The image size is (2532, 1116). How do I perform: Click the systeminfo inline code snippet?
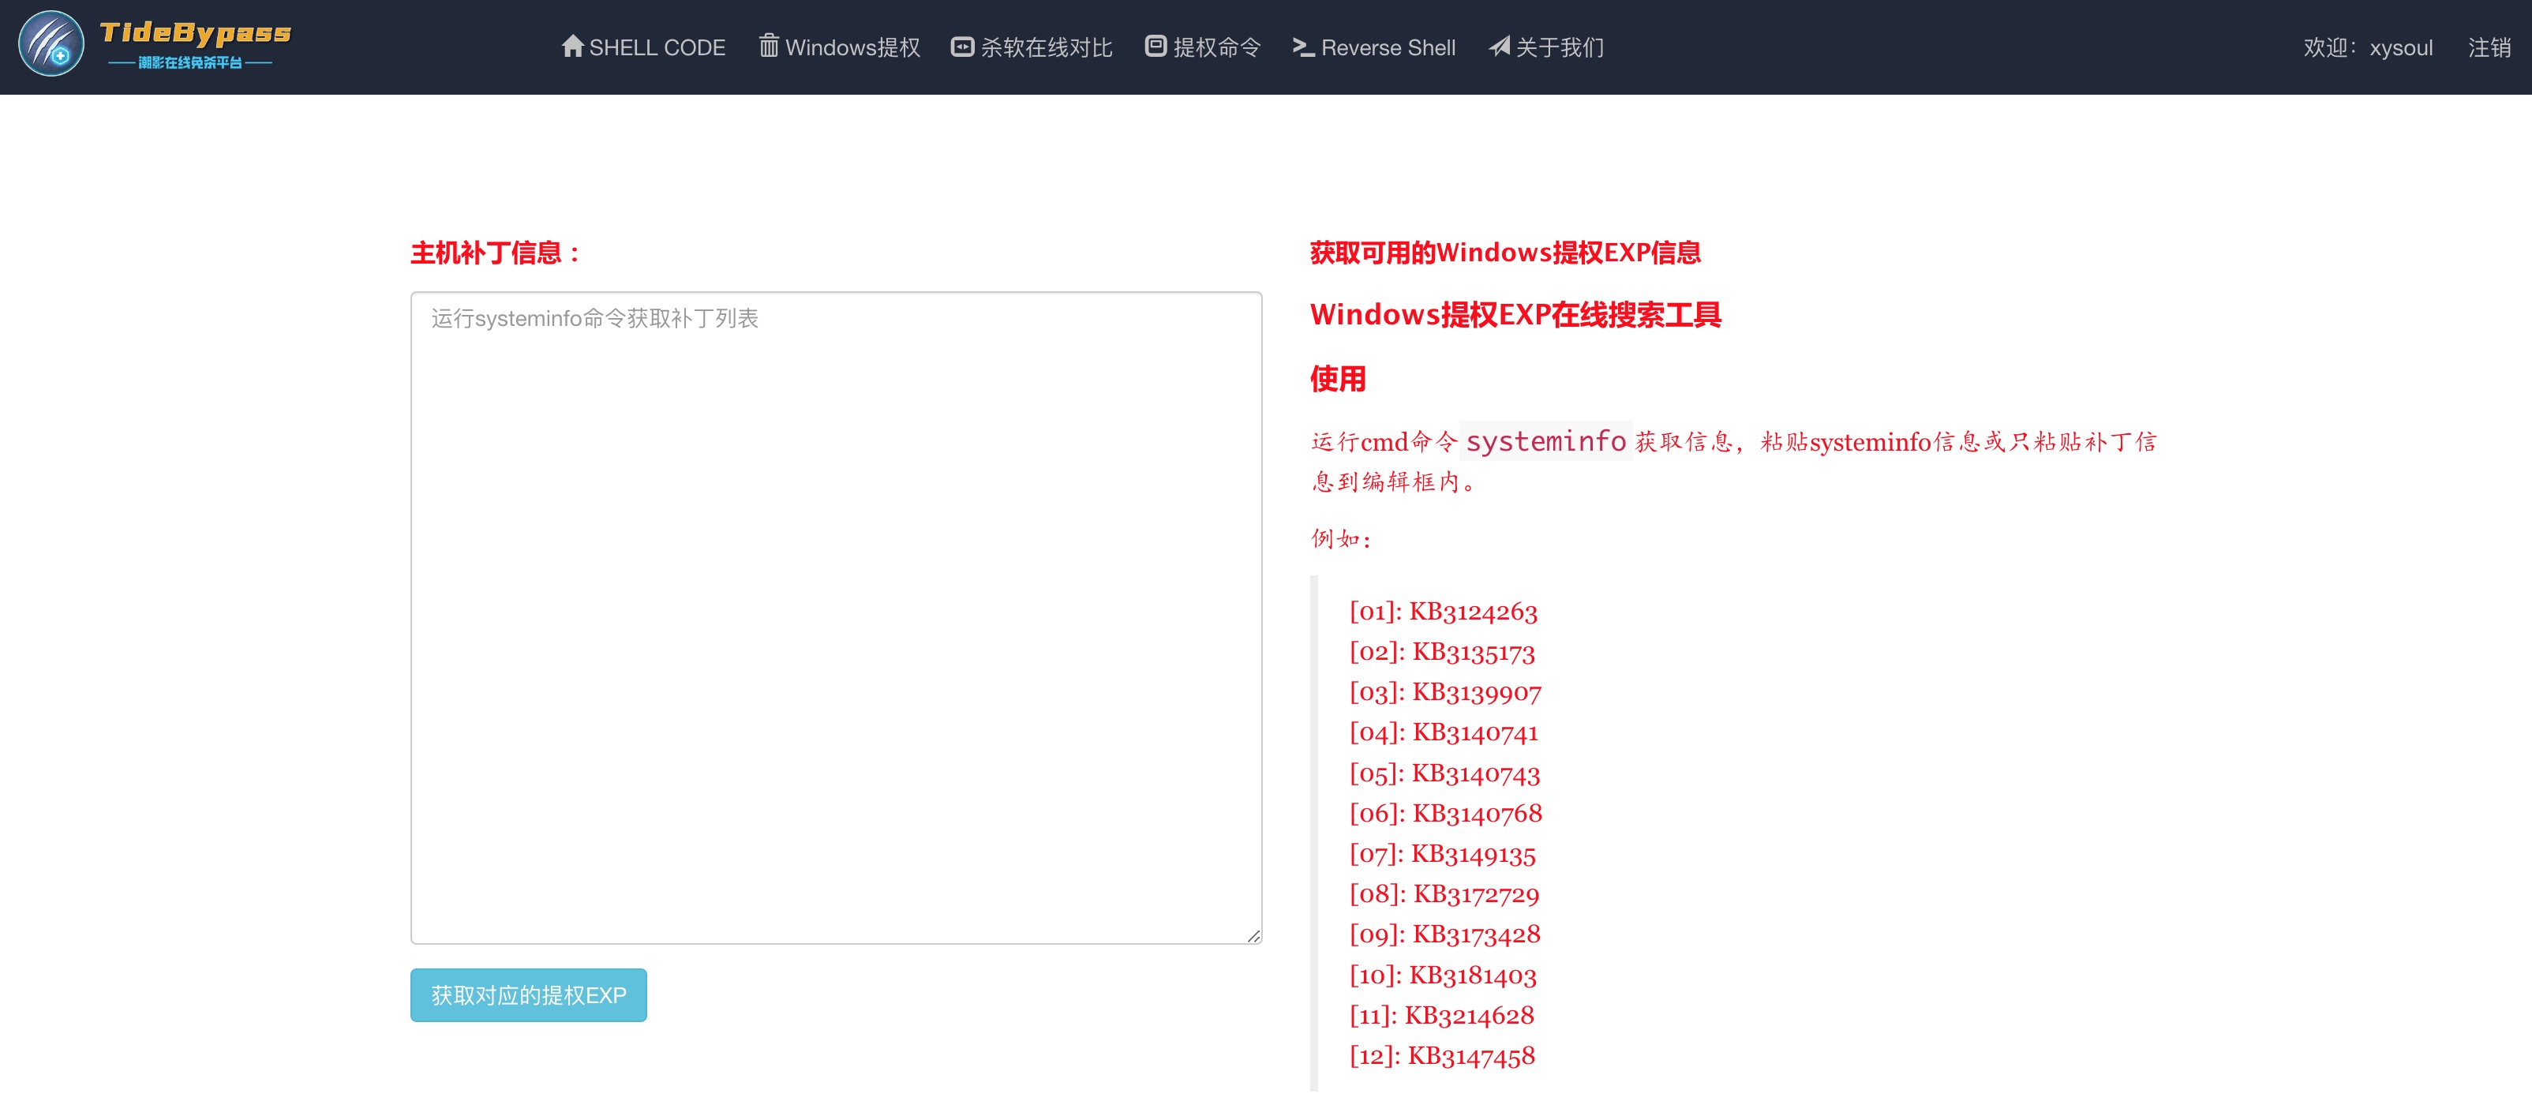[x=1545, y=441]
